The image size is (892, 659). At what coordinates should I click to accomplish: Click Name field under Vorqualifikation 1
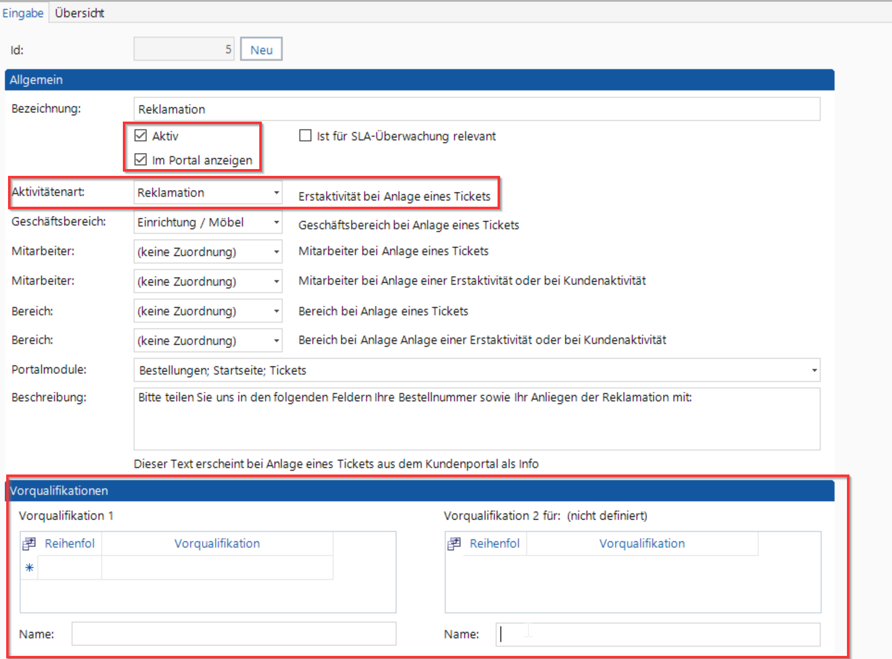[234, 634]
